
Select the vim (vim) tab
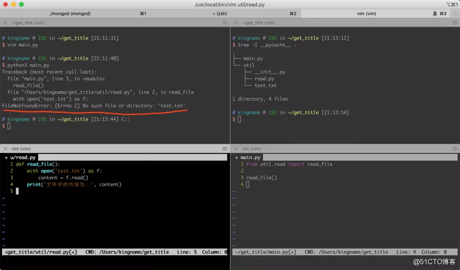366,14
